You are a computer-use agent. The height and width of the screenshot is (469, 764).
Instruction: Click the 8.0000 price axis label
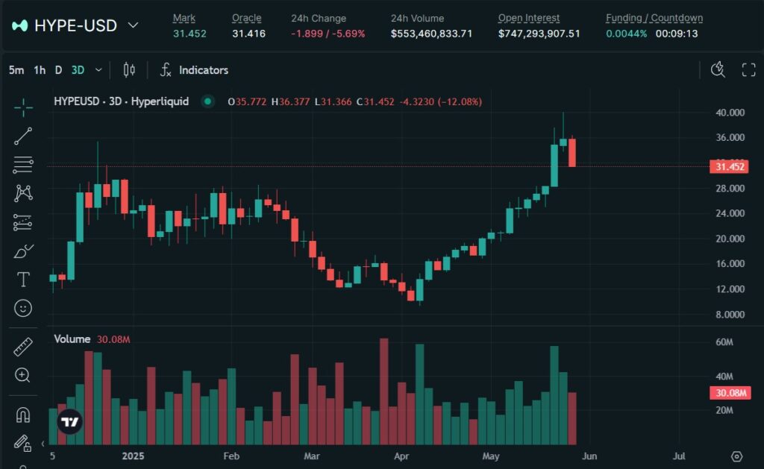(x=730, y=315)
